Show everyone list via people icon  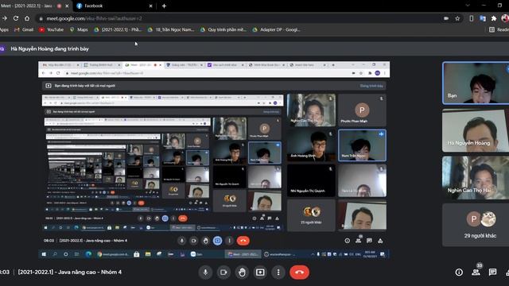pos(476,272)
